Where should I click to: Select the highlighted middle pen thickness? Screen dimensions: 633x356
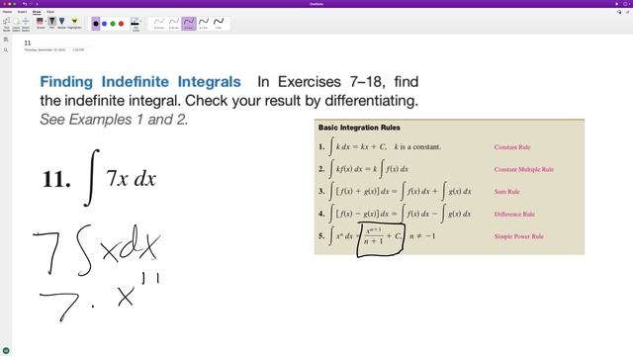click(x=189, y=24)
